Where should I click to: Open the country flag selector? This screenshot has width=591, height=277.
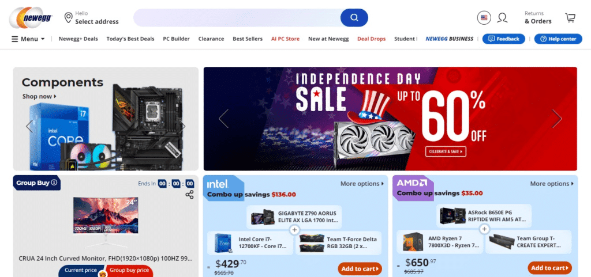pyautogui.click(x=484, y=18)
